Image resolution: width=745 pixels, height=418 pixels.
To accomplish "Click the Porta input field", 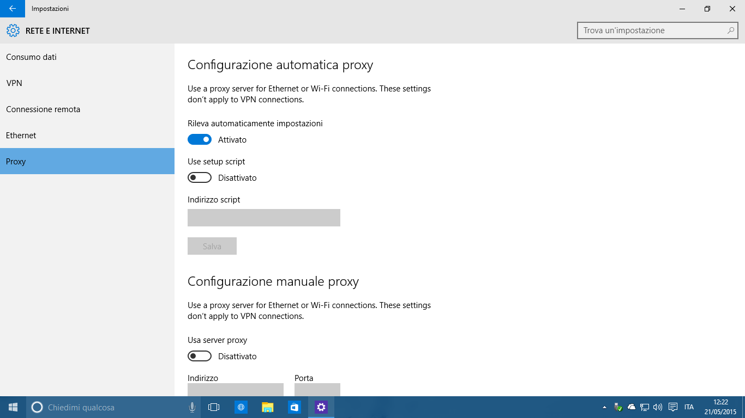I will pos(317,390).
